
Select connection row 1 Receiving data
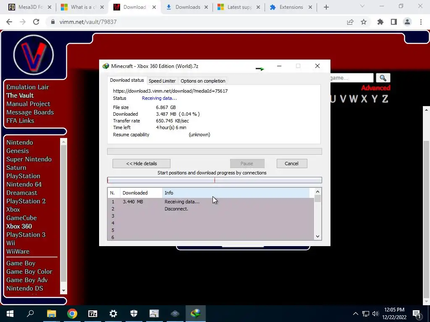tap(211, 202)
